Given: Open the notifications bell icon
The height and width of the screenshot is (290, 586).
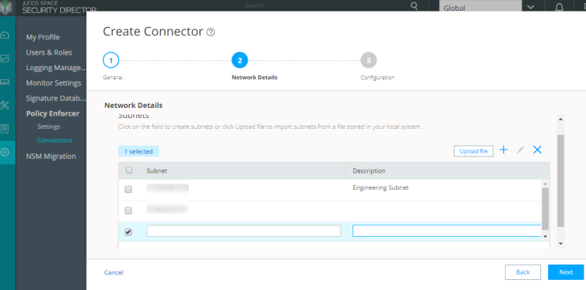Looking at the screenshot, I should click(559, 8).
